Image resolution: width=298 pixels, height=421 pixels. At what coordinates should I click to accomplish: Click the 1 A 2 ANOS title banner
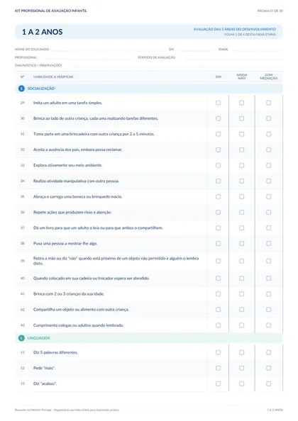(149, 32)
